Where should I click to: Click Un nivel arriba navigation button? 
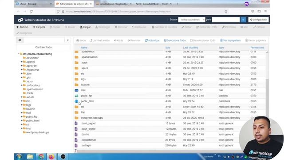point(100,40)
